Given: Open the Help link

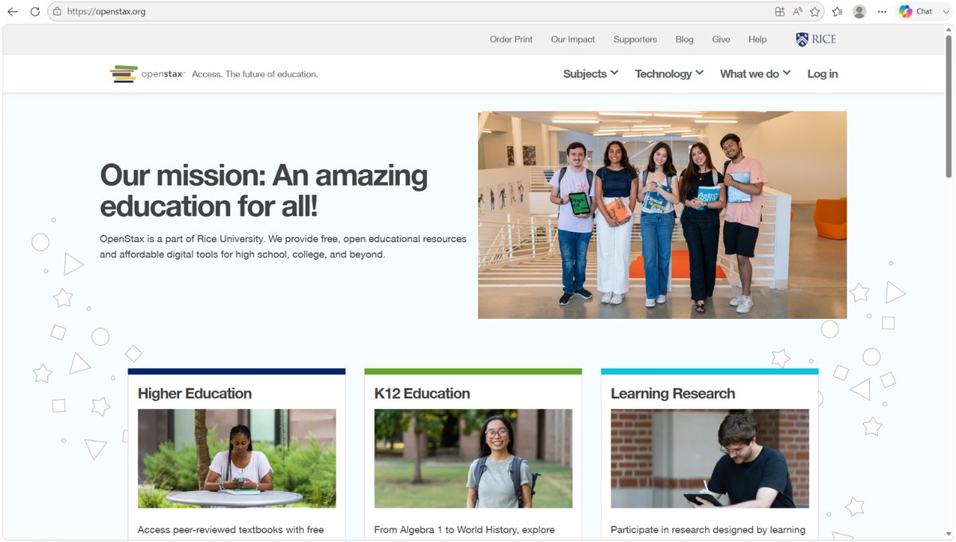Looking at the screenshot, I should 758,39.
